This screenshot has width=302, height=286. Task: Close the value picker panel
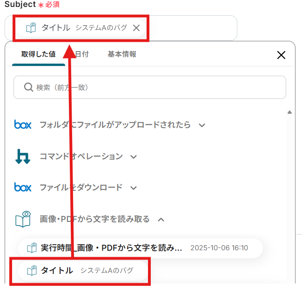point(281,55)
